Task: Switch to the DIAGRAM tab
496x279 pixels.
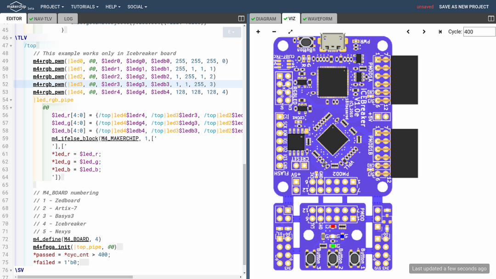Action: pos(265,19)
